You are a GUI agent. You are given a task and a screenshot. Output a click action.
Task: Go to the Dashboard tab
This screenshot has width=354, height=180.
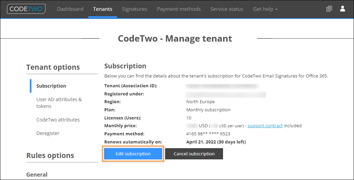click(x=70, y=9)
